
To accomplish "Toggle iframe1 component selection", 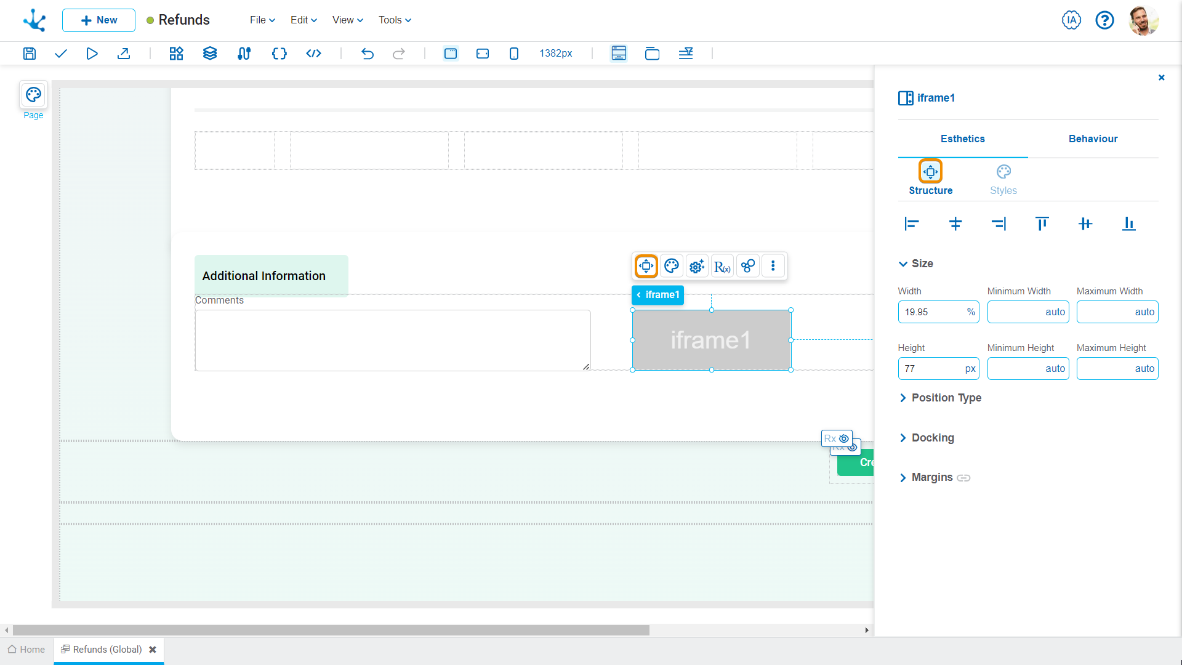I will [x=712, y=339].
